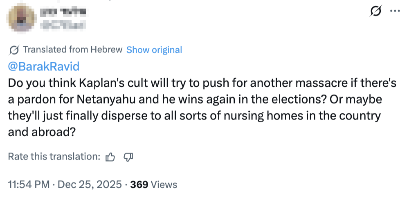
Task: Click "and abroad?" ending the post
Action: point(41,132)
